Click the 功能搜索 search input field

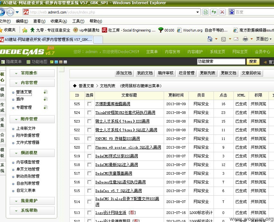click(x=221, y=61)
